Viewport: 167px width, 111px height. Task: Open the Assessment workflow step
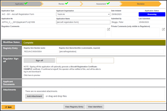pos(101,4)
